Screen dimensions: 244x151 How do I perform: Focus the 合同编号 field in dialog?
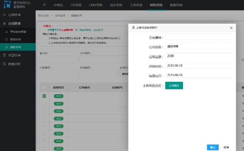(x=199, y=37)
